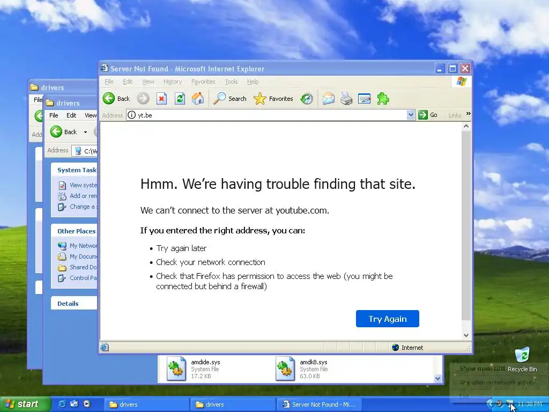Click the Print icon in toolbar
Viewport: 549px width, 412px height.
346,99
